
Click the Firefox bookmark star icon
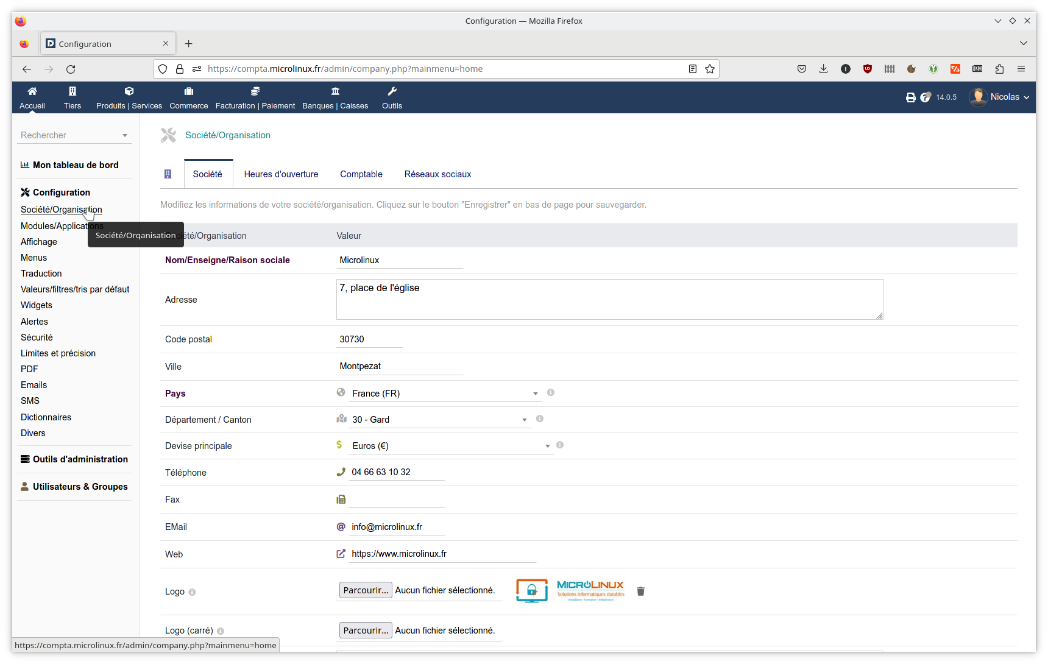[x=710, y=69]
